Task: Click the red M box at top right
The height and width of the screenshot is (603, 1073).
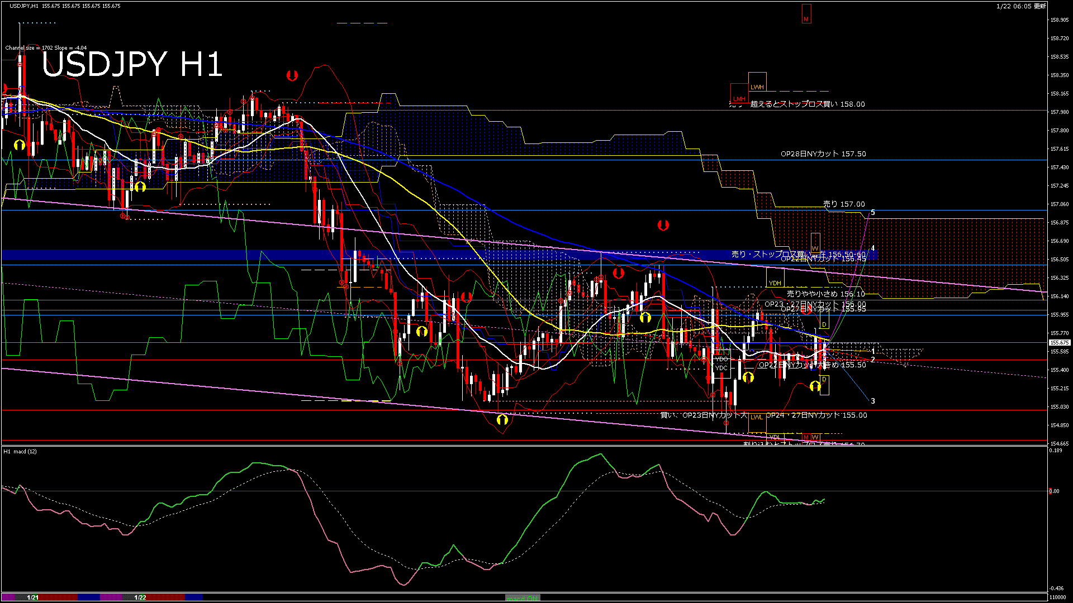Action: [x=806, y=14]
